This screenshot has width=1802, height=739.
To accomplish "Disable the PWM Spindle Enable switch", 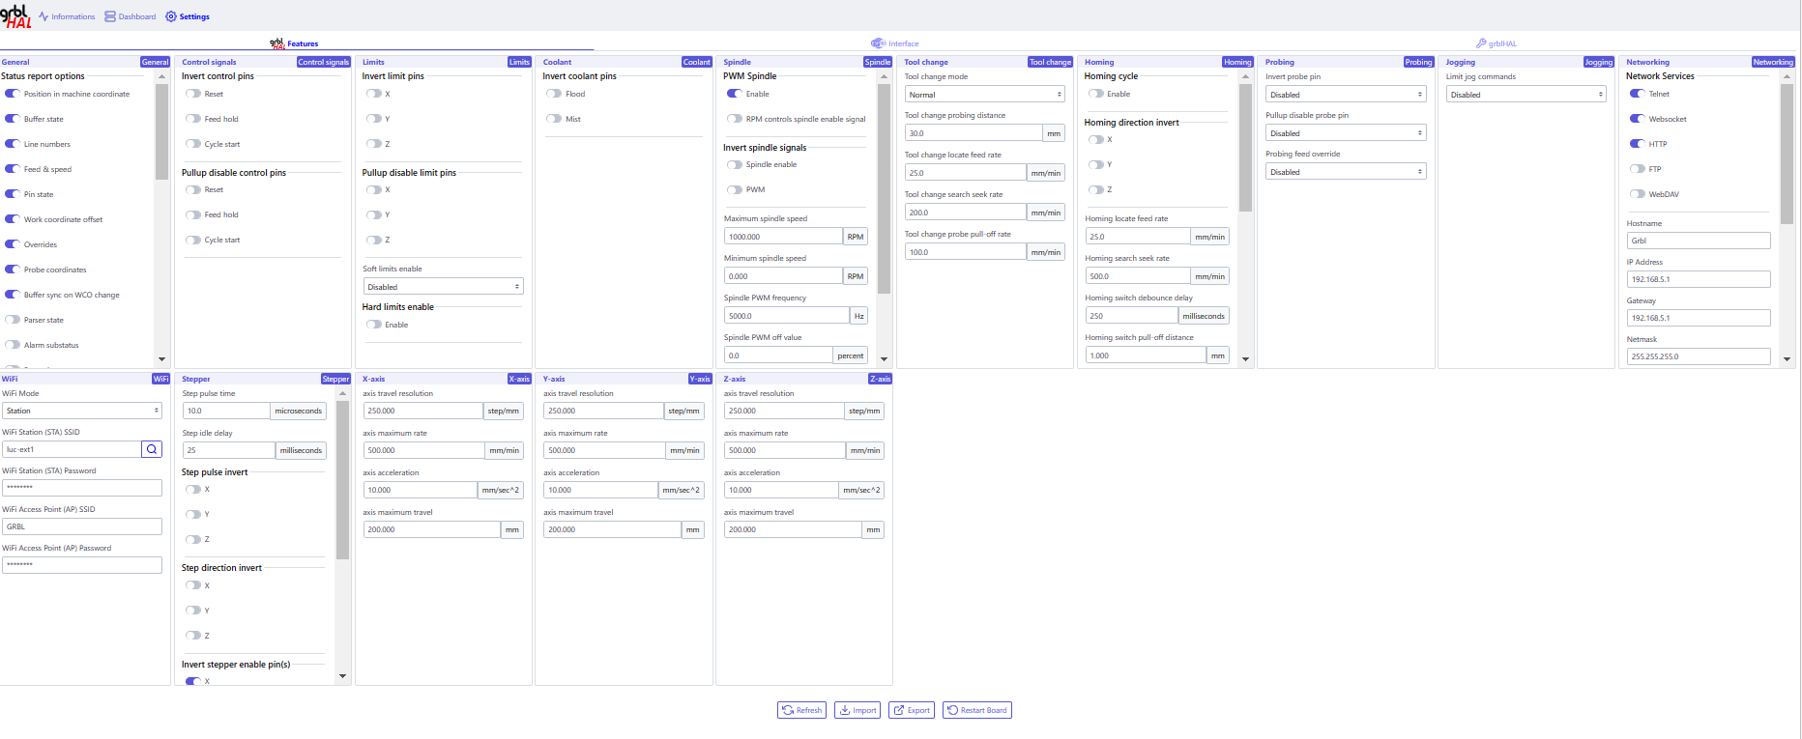I will (x=735, y=94).
